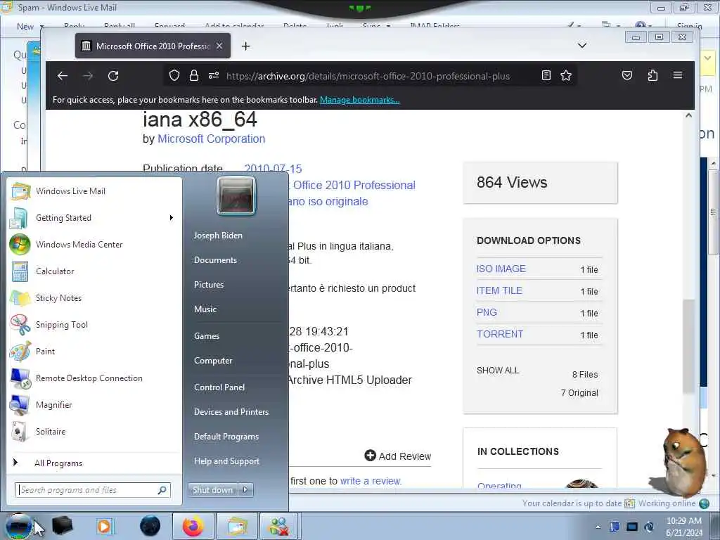This screenshot has height=540, width=720.
Task: Open Firefox hamburger application menu
Action: [x=678, y=75]
